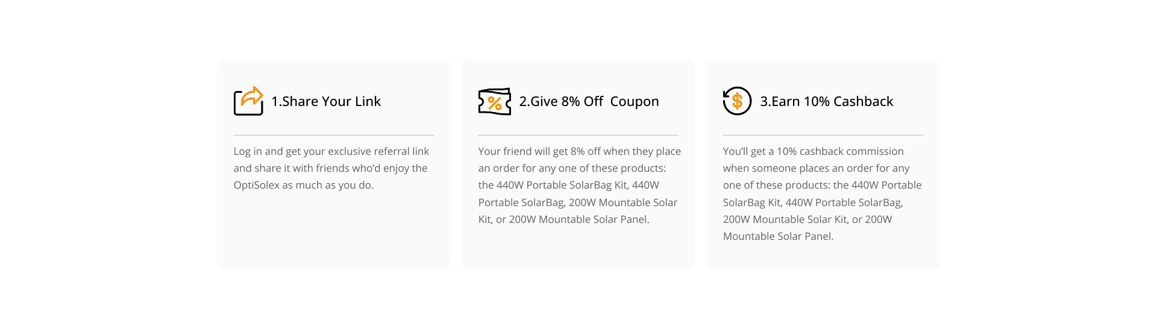Click the share arrow icon

pyautogui.click(x=248, y=101)
